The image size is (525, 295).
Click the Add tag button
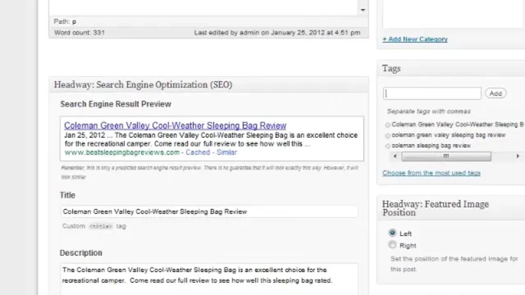(495, 93)
